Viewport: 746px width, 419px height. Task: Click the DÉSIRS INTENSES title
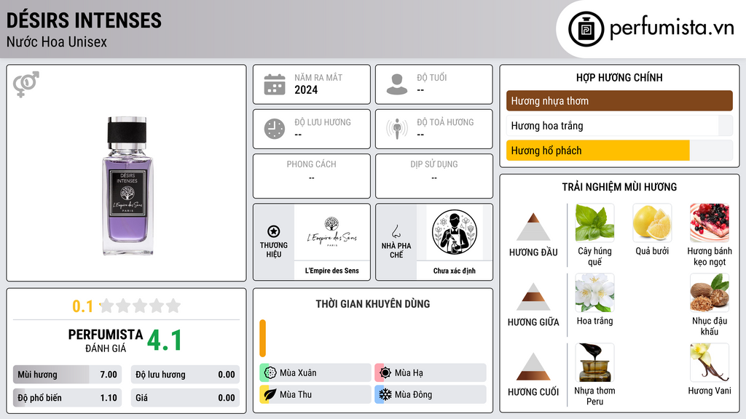tap(84, 20)
